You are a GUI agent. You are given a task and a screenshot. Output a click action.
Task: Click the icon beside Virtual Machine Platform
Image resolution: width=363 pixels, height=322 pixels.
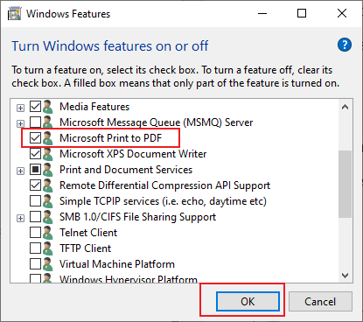(47, 264)
